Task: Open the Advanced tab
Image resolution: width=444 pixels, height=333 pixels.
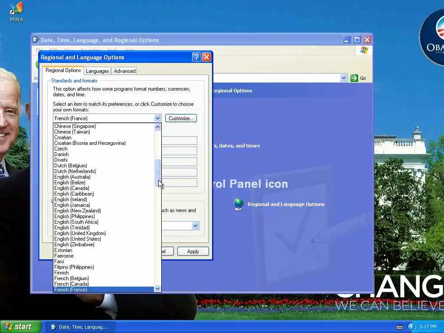Action: click(x=124, y=71)
